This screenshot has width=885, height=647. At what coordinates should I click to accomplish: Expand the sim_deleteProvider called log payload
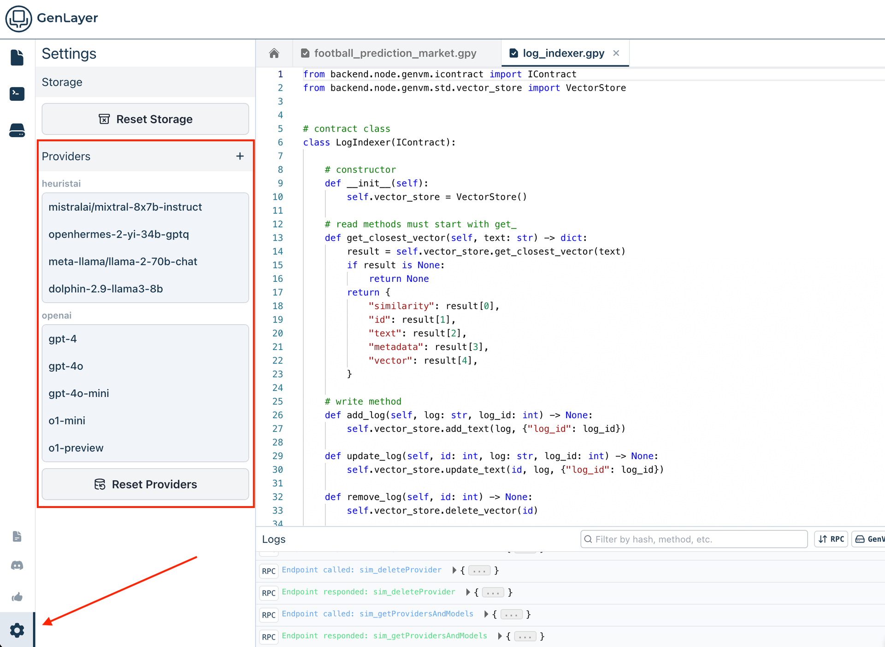(x=454, y=570)
